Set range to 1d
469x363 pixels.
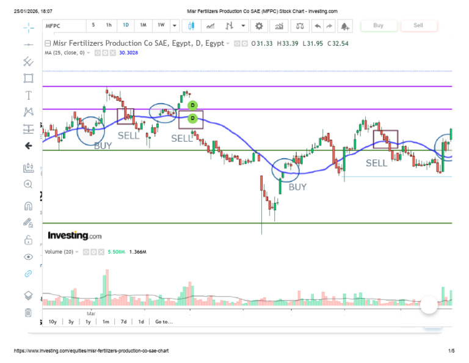141,321
